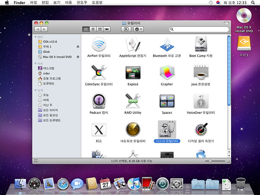Select 응용 프로그램 in the sidebar

pyautogui.click(x=57, y=78)
